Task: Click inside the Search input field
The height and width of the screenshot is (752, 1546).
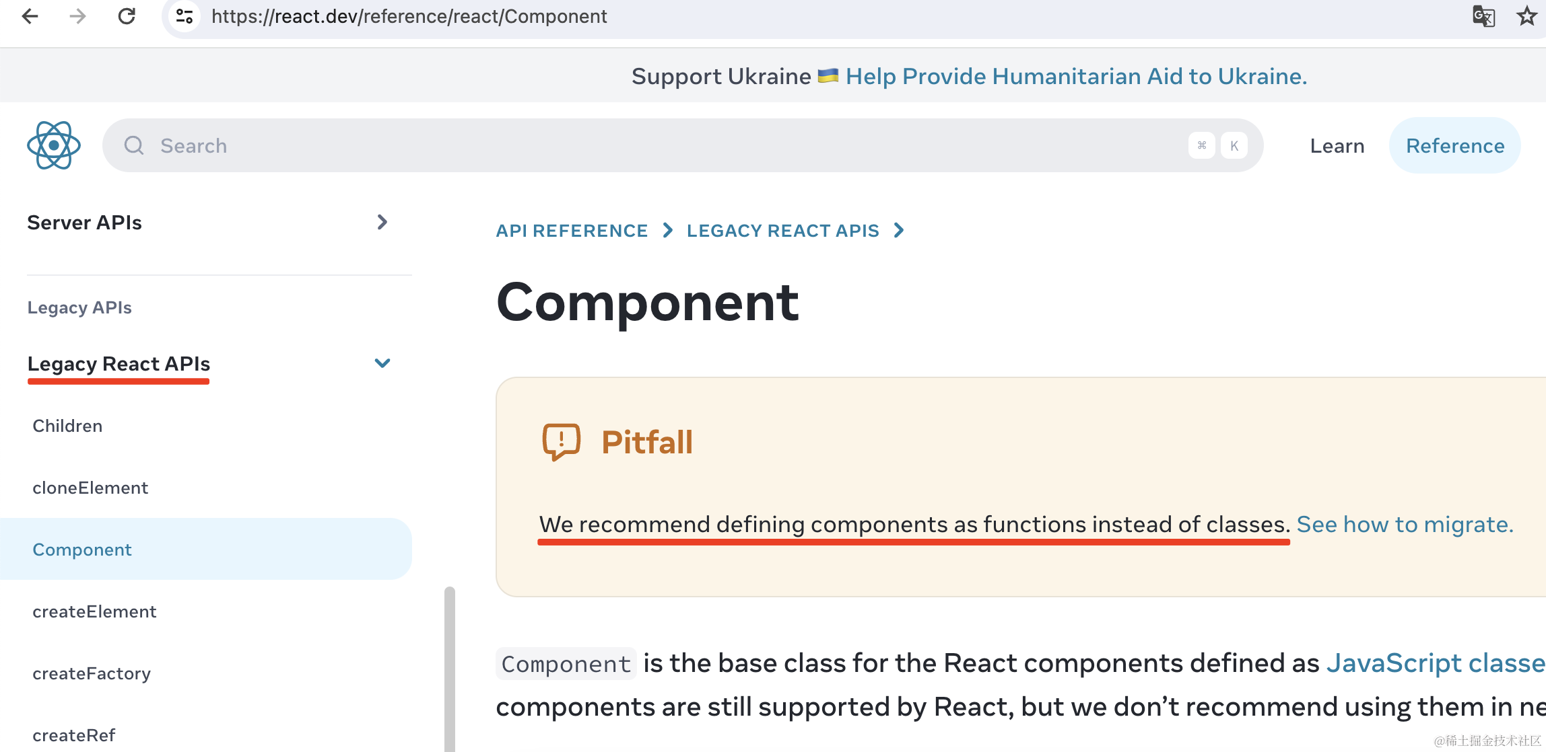Action: [471, 145]
